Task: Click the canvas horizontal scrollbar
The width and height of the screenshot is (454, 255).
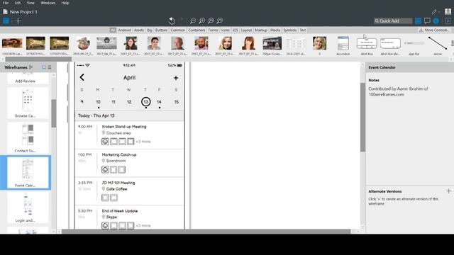Action: point(206,232)
